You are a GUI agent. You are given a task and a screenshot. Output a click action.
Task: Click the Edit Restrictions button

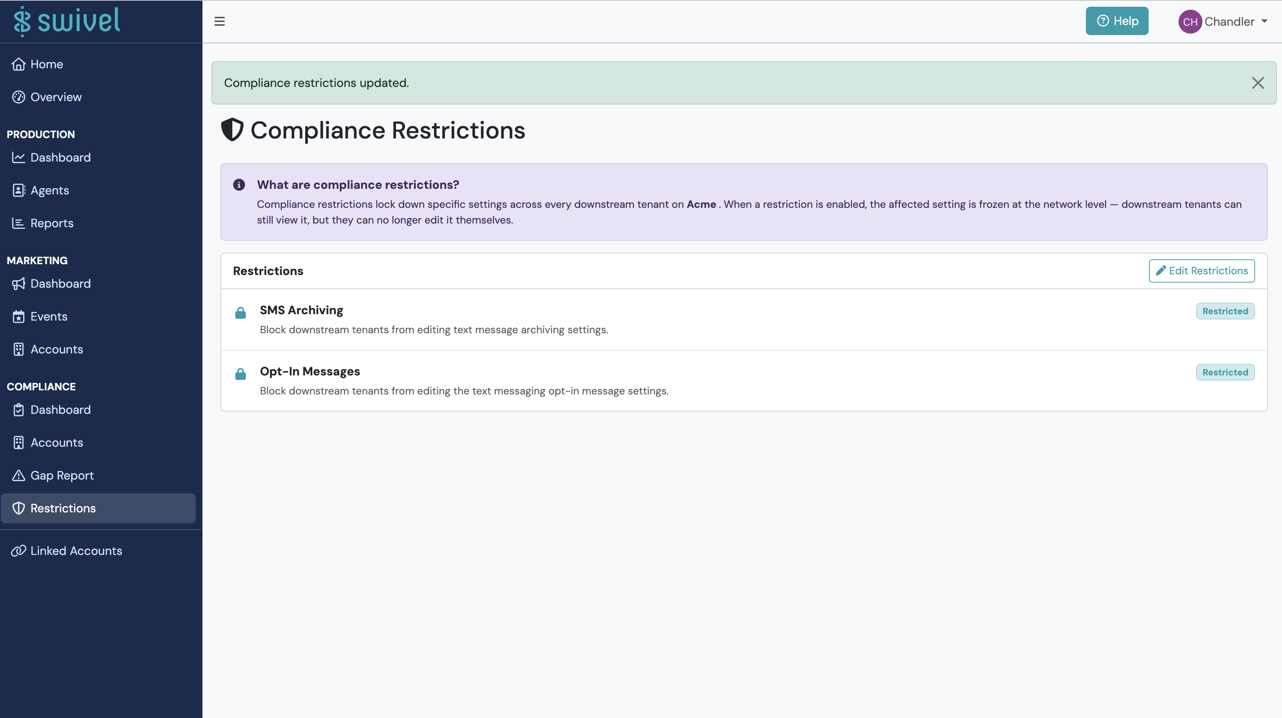[1201, 271]
